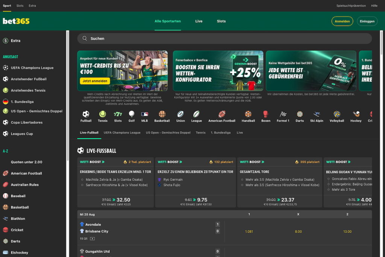
Task: Open UEFA Champions League in sidebar
Action: [x=33, y=68]
